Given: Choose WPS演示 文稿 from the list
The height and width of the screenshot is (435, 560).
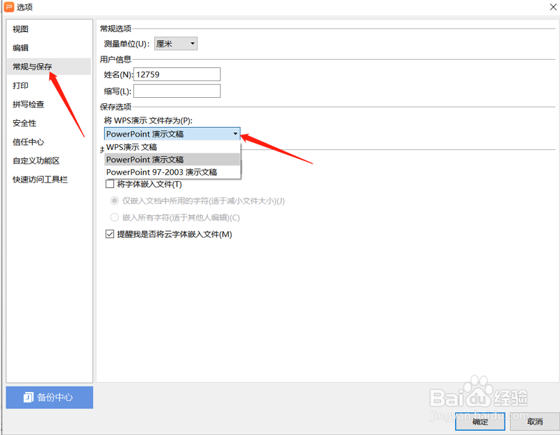Looking at the screenshot, I should pyautogui.click(x=172, y=147).
